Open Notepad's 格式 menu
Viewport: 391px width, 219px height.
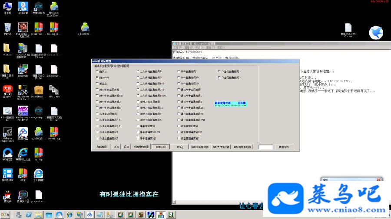(x=199, y=48)
